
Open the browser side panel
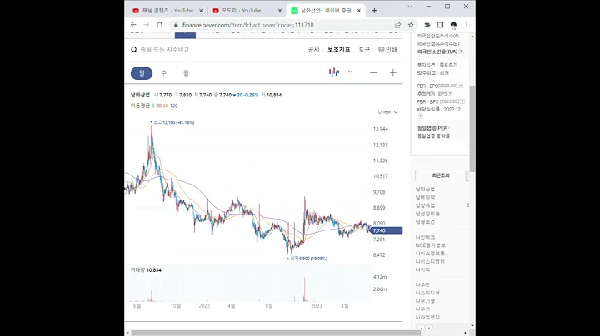coord(441,25)
